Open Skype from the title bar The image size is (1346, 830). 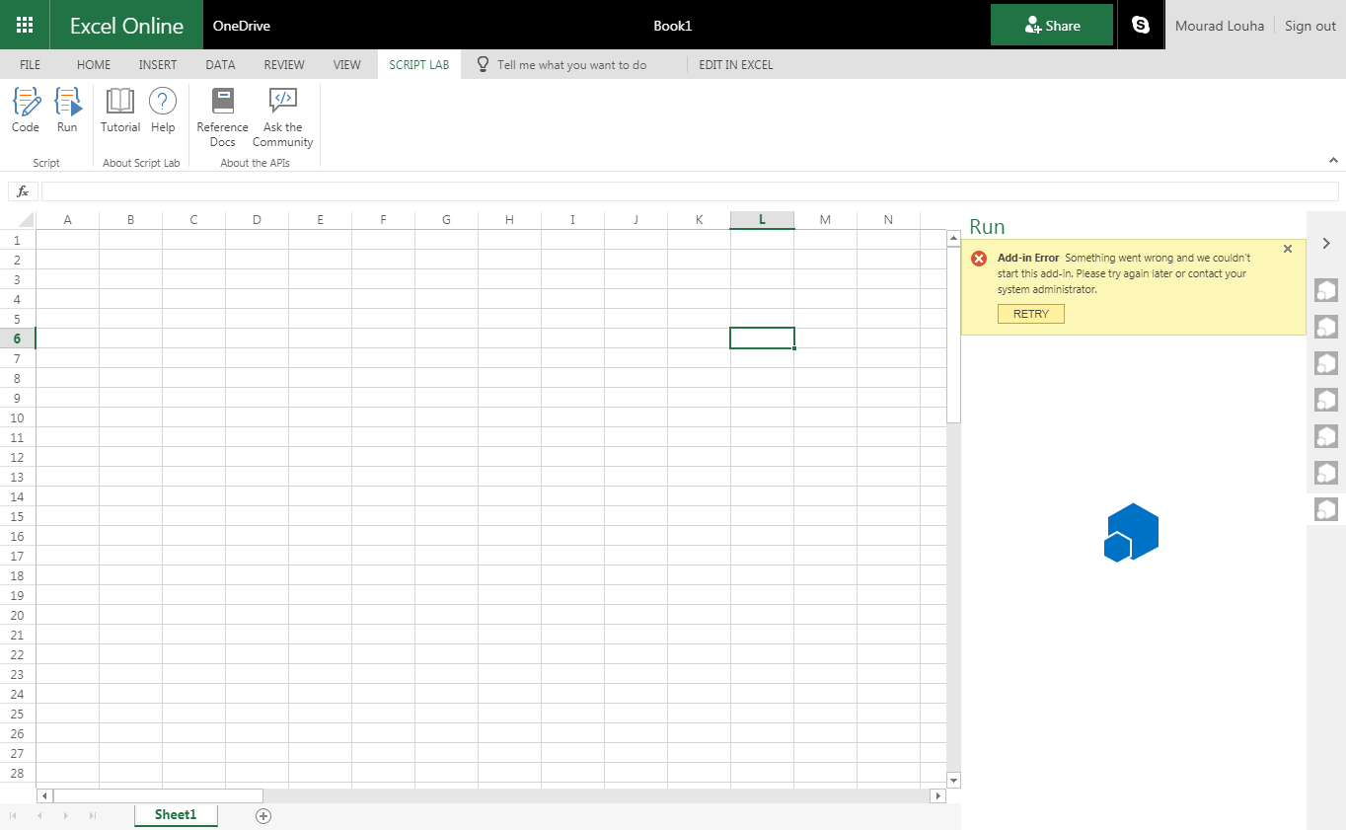1141,25
